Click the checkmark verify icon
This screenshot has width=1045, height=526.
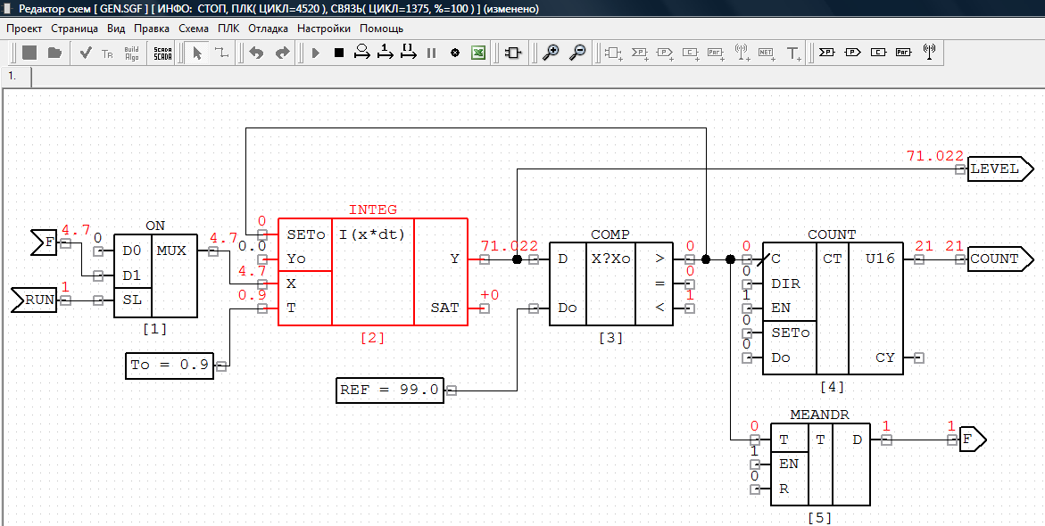tap(85, 53)
